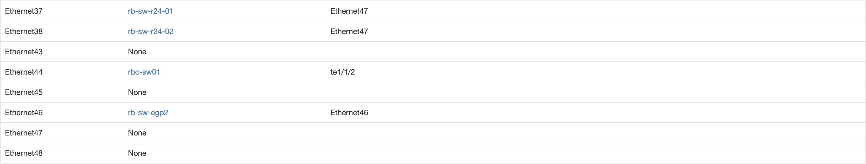Select the Ethernet37 interface row
The height and width of the screenshot is (164, 866).
[x=24, y=11]
